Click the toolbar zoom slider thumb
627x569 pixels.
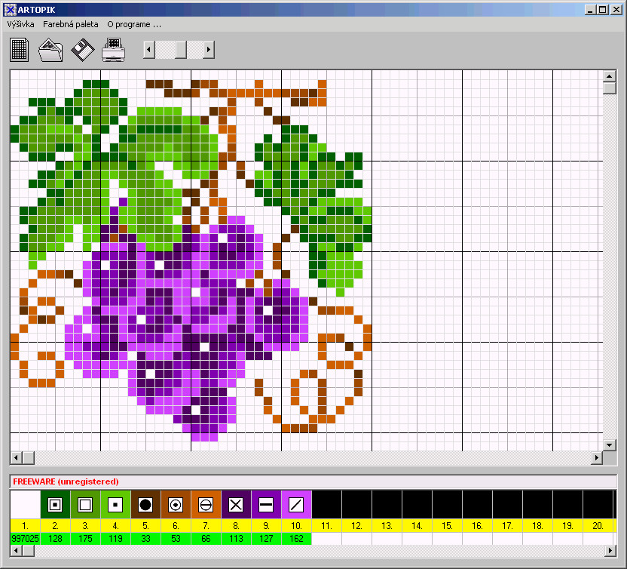coord(181,50)
